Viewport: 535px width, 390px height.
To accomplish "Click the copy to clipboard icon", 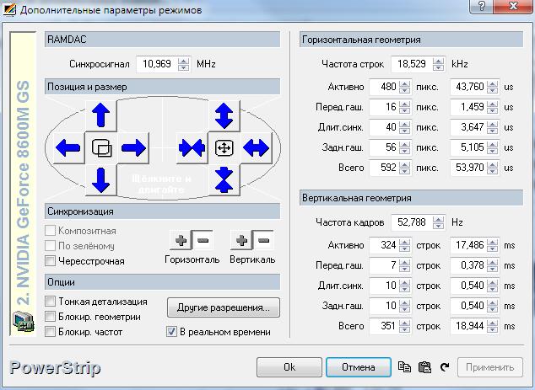I will [x=405, y=367].
